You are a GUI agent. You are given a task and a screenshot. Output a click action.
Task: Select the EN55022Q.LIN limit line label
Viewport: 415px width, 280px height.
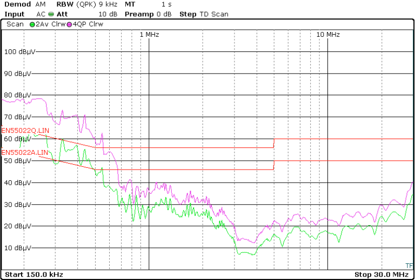click(x=25, y=131)
